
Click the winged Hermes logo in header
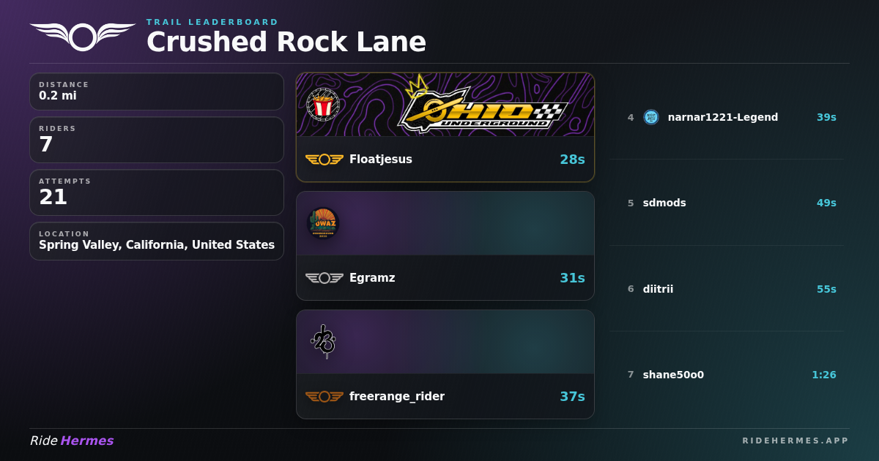83,37
